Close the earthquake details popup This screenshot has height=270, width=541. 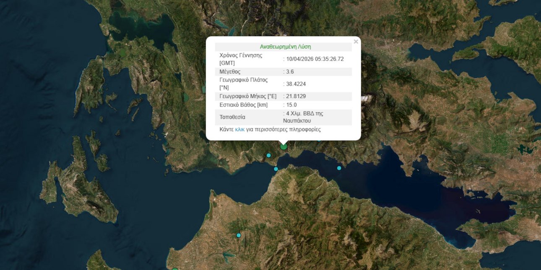(x=356, y=41)
